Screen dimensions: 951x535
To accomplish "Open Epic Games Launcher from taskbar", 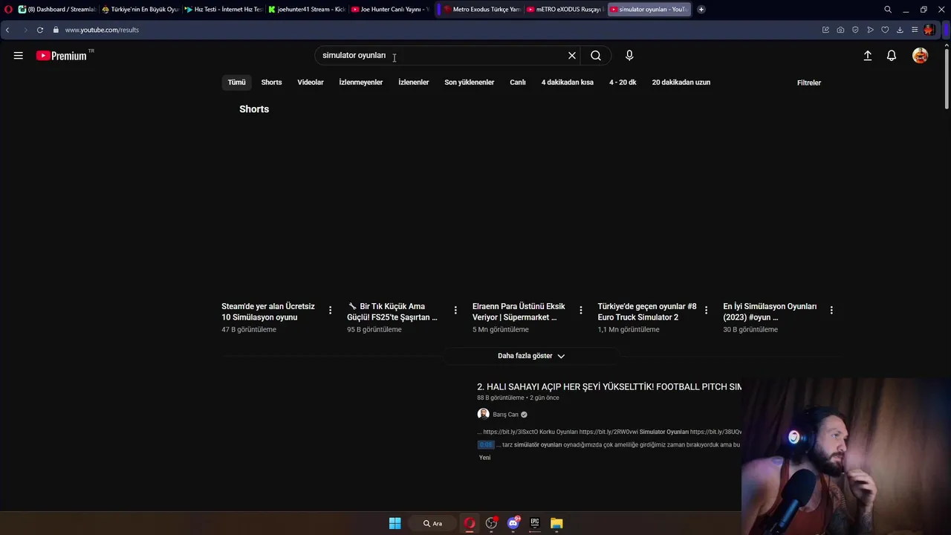I will tap(534, 523).
